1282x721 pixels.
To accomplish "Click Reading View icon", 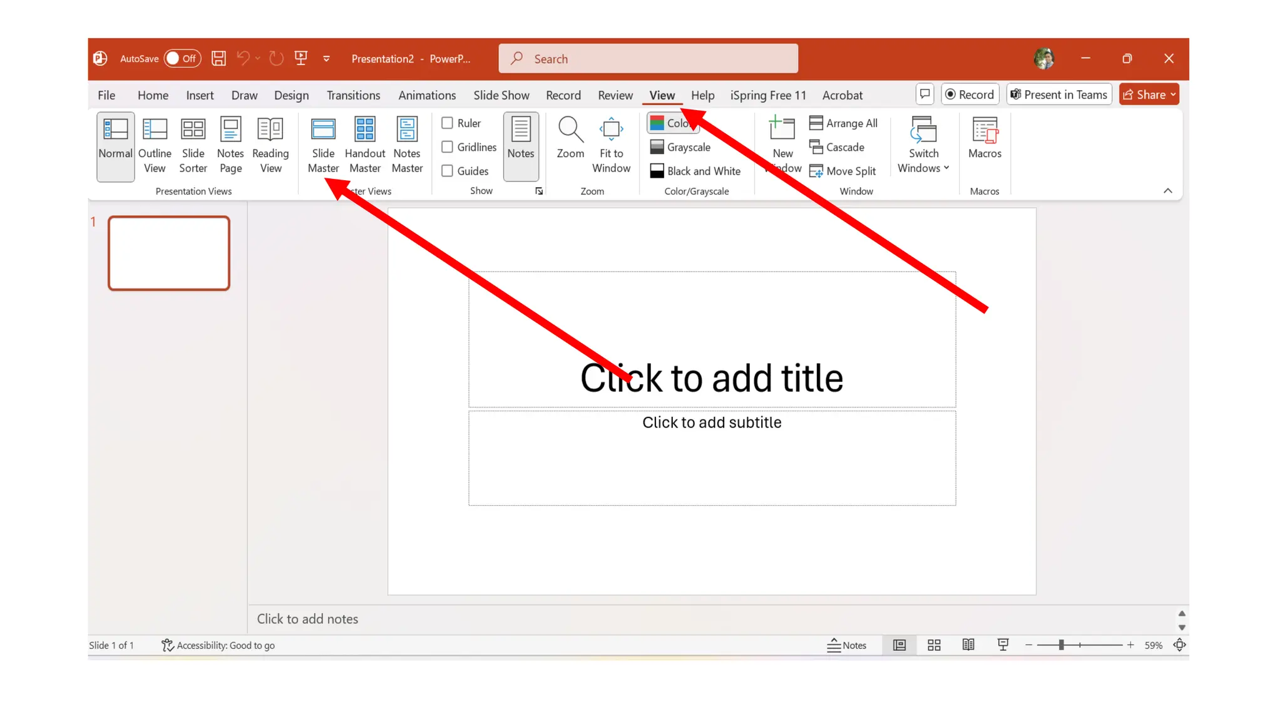I will [270, 130].
